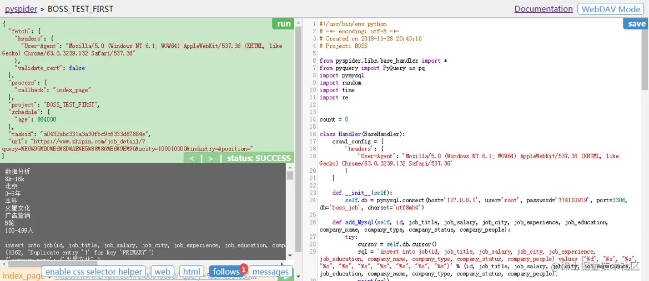Click the output pane scroll-down arrow

[290, 255]
